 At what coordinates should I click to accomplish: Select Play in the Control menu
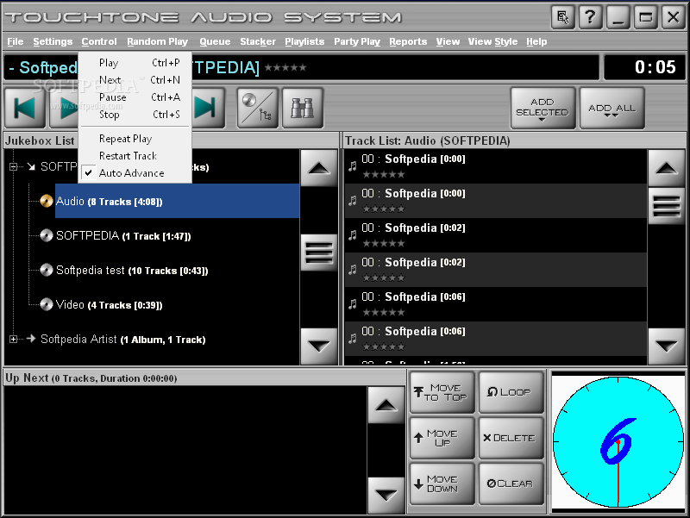pyautogui.click(x=135, y=63)
